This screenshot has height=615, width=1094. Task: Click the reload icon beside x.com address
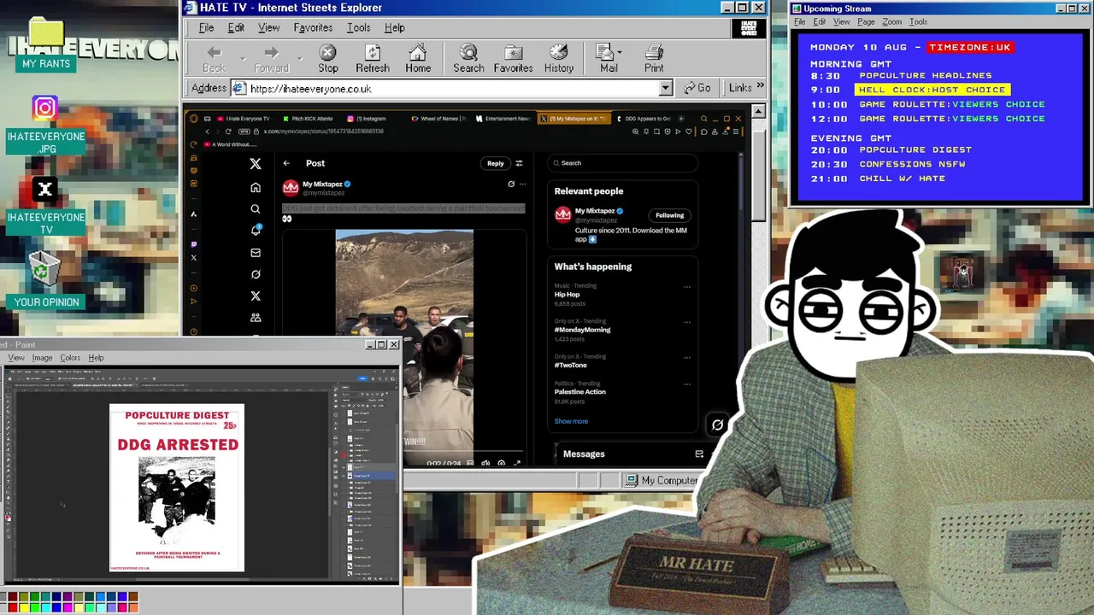point(228,132)
